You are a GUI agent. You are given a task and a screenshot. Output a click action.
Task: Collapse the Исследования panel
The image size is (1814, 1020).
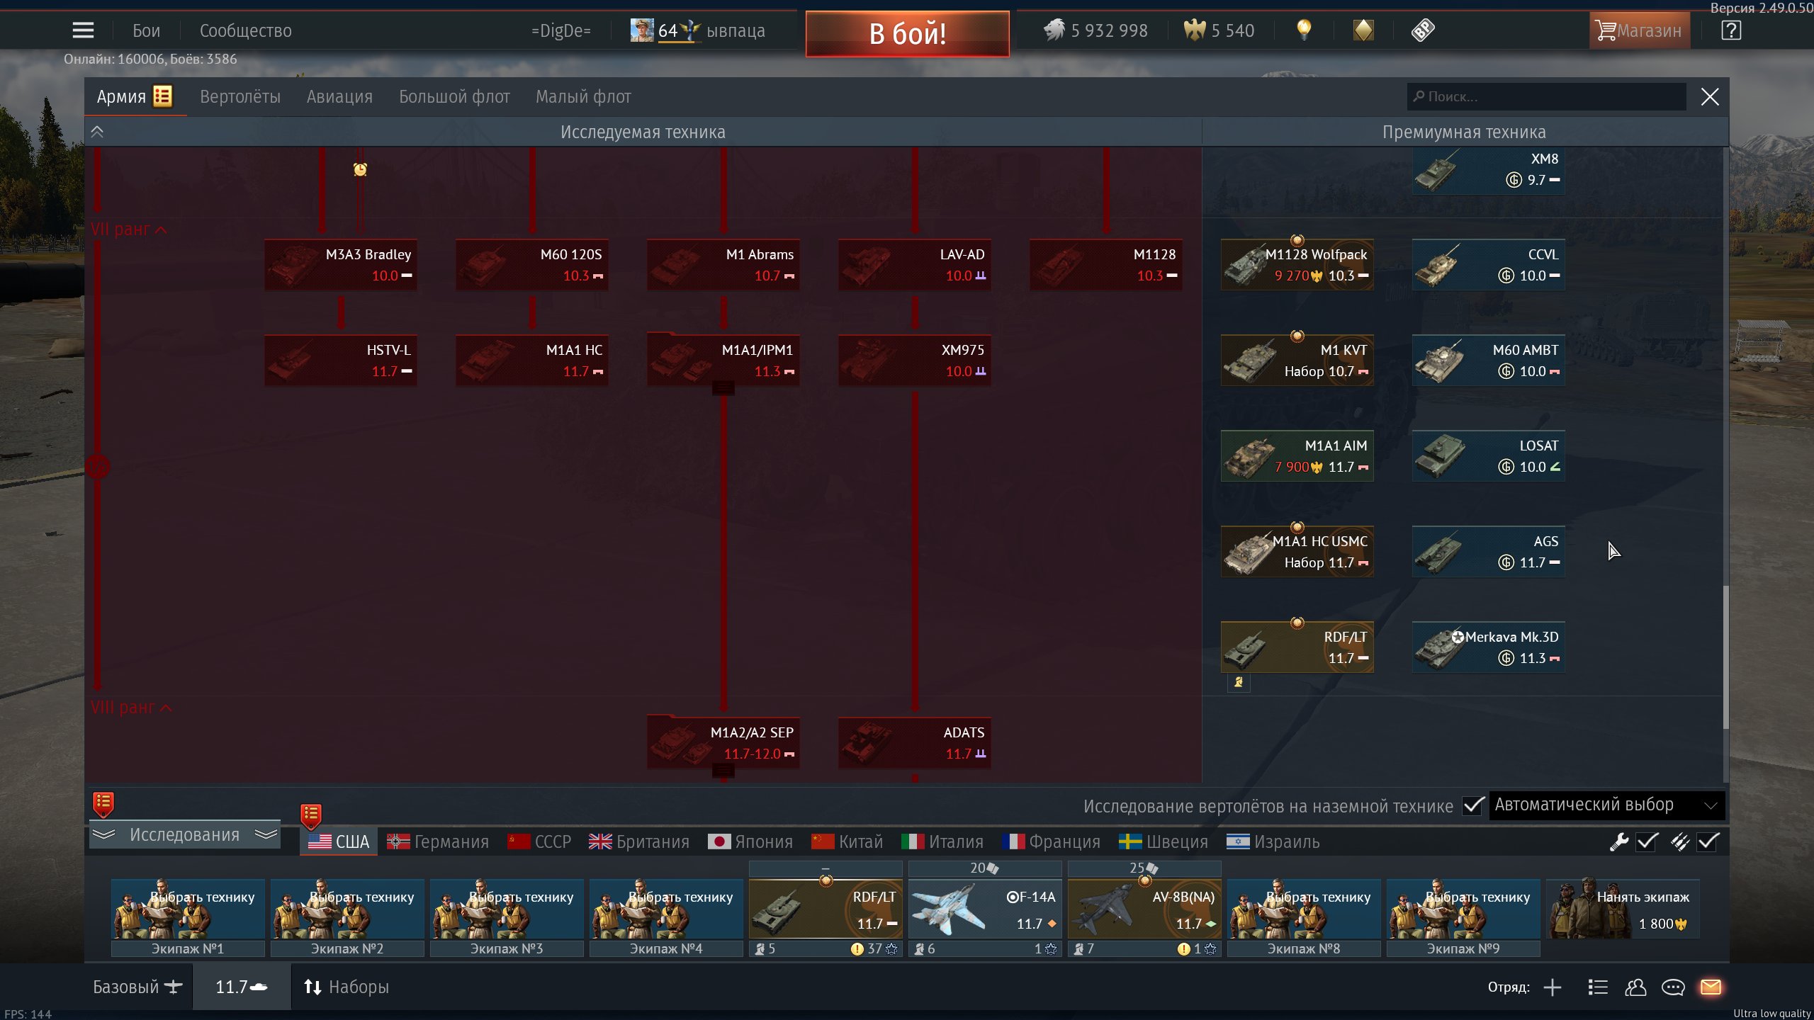[184, 835]
